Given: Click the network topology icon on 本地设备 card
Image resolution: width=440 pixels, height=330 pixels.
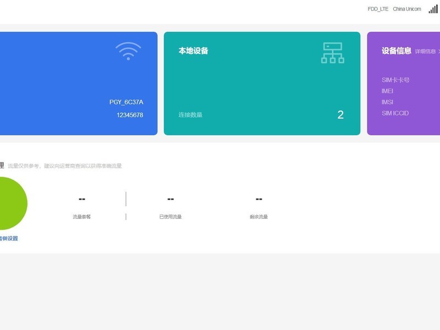Looking at the screenshot, I should 333,53.
